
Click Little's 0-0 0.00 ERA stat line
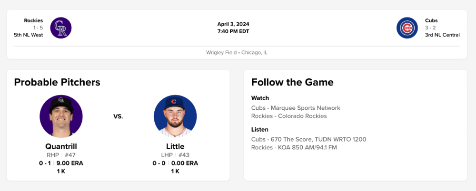pyautogui.click(x=175, y=163)
